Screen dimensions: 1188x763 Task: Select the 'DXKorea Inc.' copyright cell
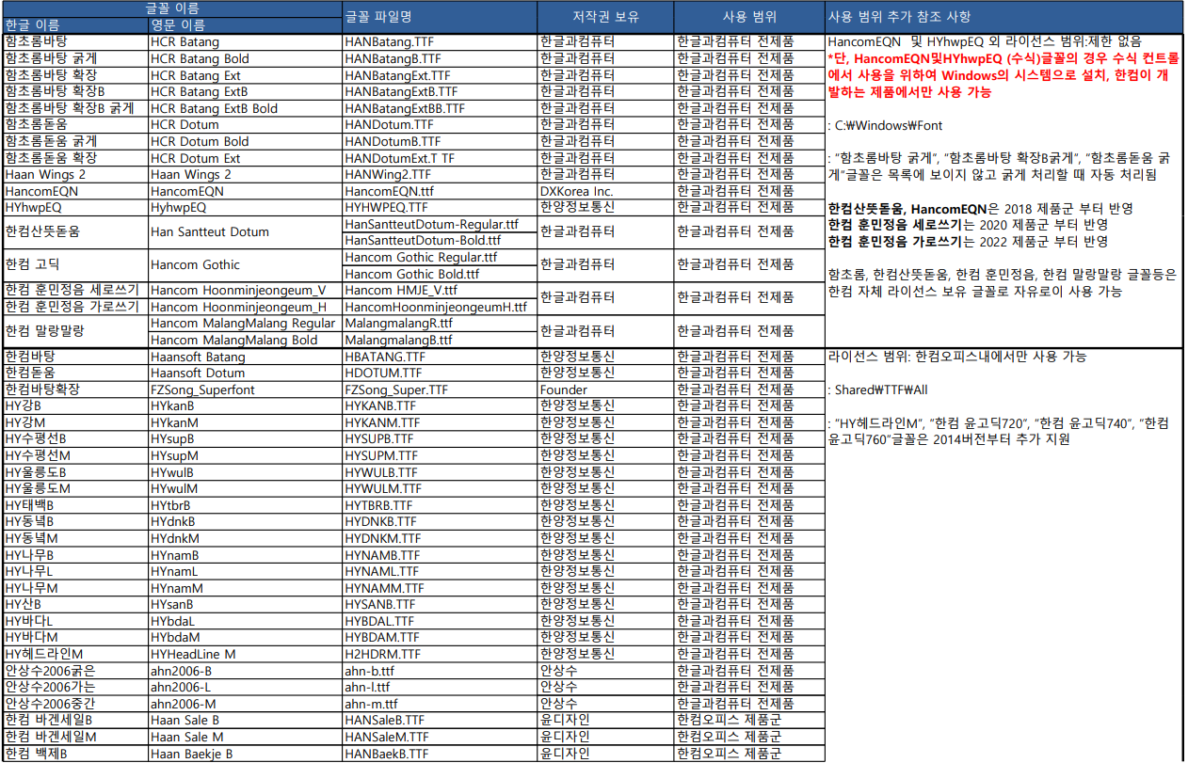tap(605, 191)
